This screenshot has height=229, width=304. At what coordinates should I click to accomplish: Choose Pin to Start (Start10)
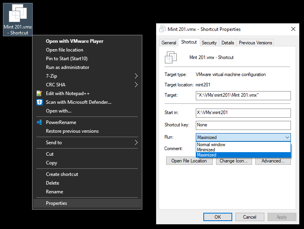(87, 59)
